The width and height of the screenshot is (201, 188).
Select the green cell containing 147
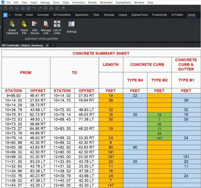(159, 138)
